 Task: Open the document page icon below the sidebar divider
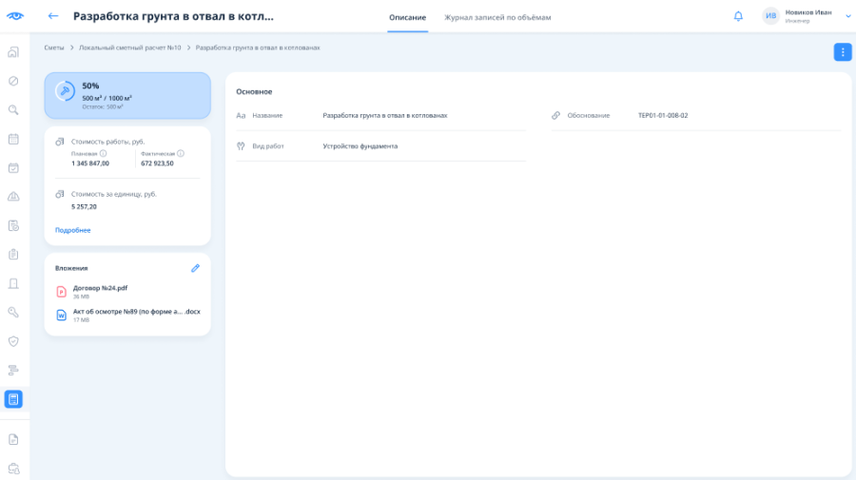[13, 439]
